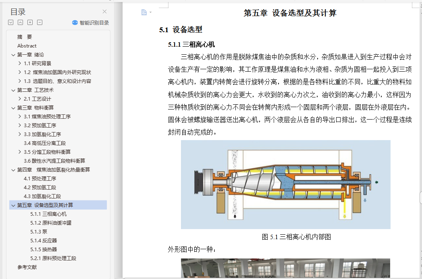Select highlighted 第五章 设备选型及其计算 entry
This screenshot has width=422, height=279.
tap(58, 205)
